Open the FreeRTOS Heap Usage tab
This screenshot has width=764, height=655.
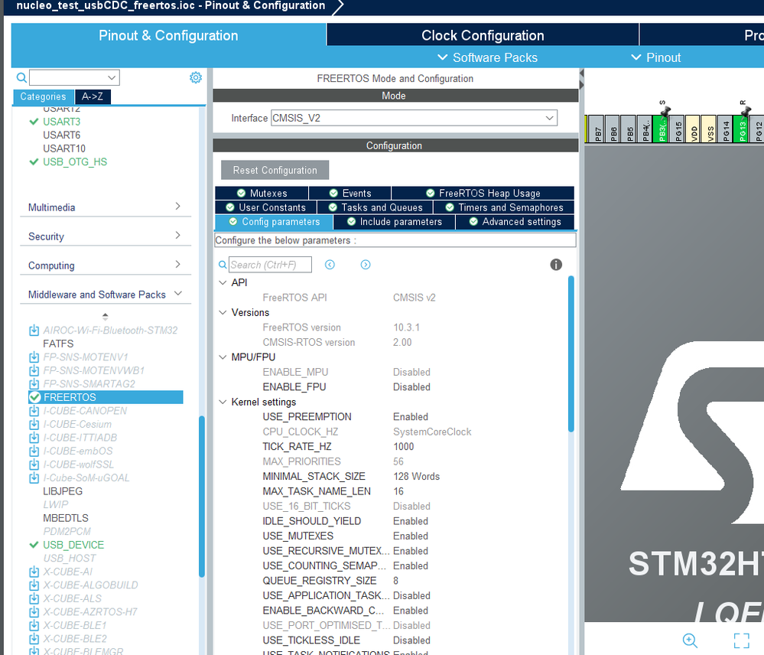point(483,193)
